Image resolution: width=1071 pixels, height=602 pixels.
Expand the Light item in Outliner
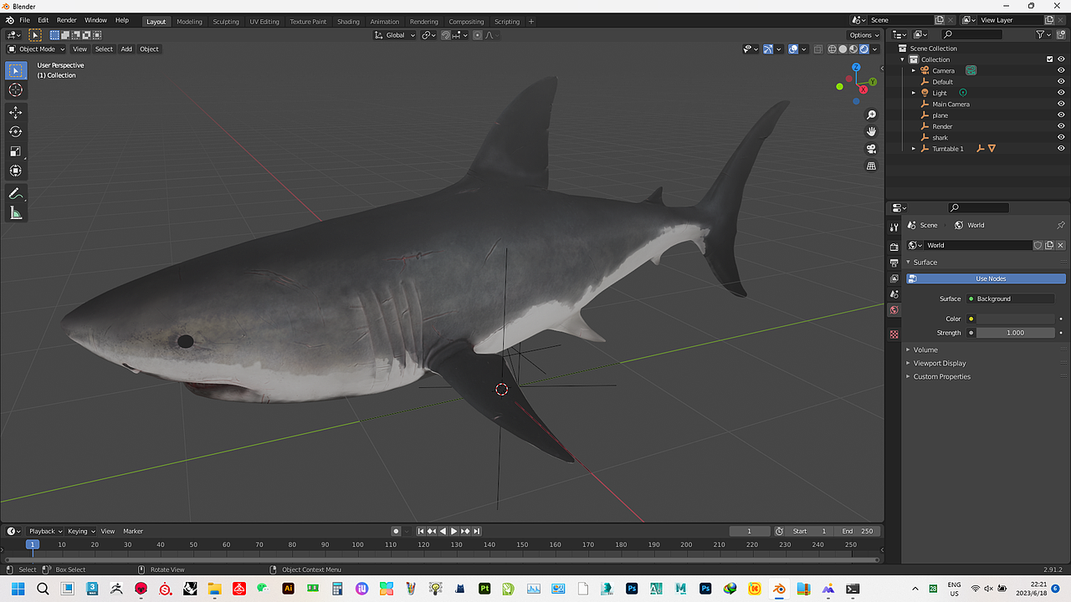[x=914, y=93]
